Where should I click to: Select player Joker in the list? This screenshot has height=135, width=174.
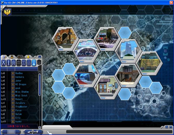pyautogui.click(x=19, y=81)
